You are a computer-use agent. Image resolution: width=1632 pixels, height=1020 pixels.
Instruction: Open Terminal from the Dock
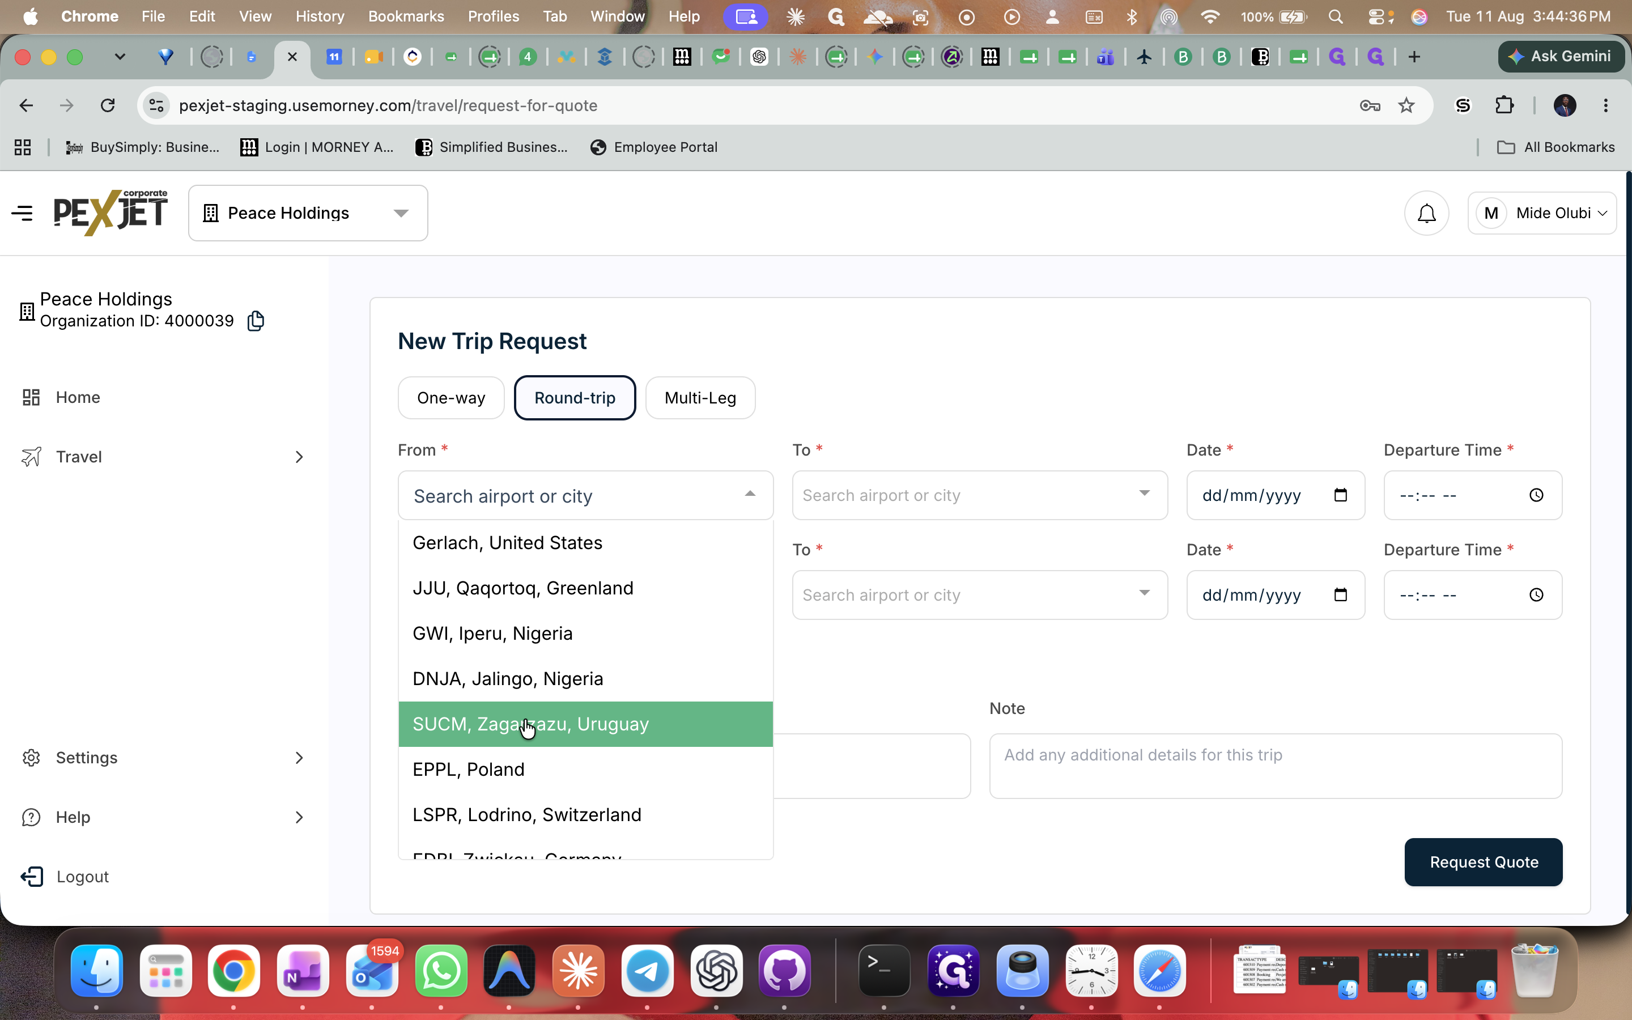(883, 971)
